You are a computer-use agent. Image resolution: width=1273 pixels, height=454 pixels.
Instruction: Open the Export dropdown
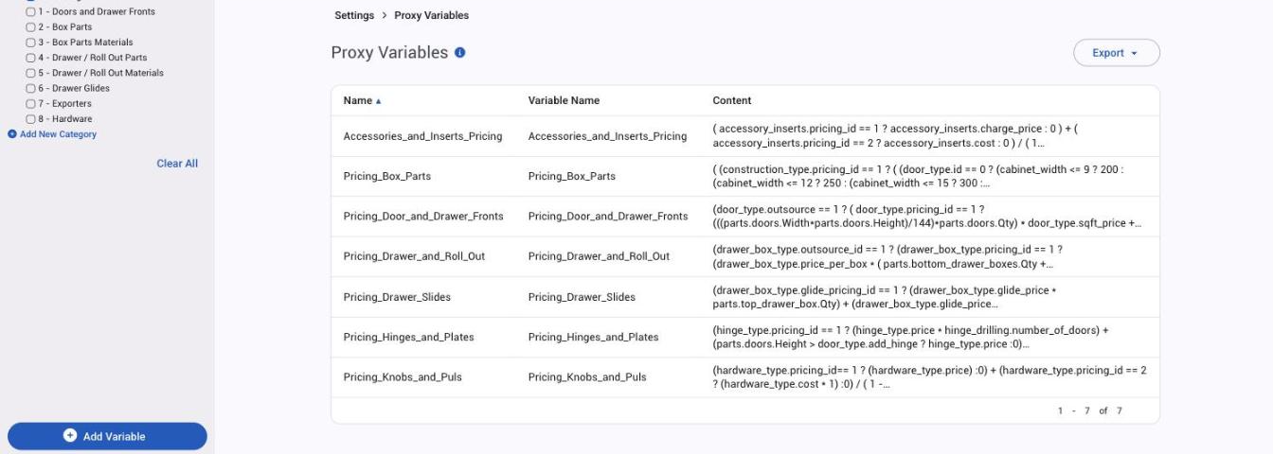pyautogui.click(x=1116, y=53)
